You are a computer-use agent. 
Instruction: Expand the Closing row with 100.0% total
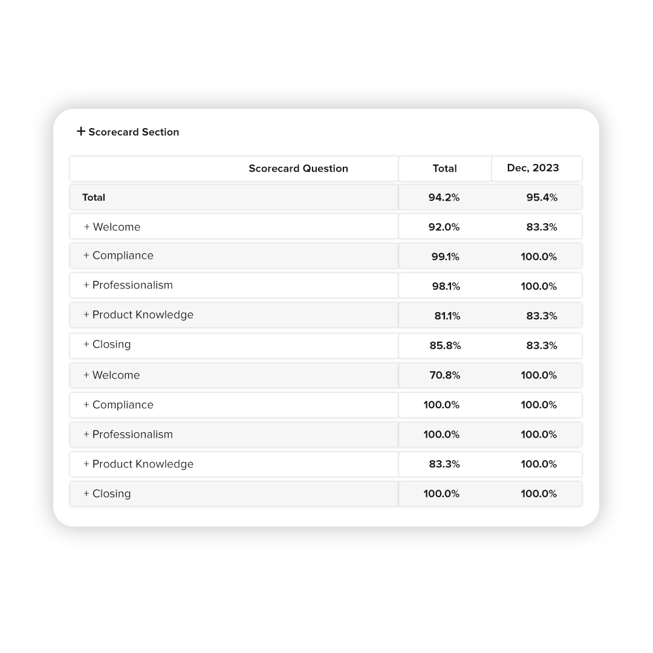click(86, 494)
